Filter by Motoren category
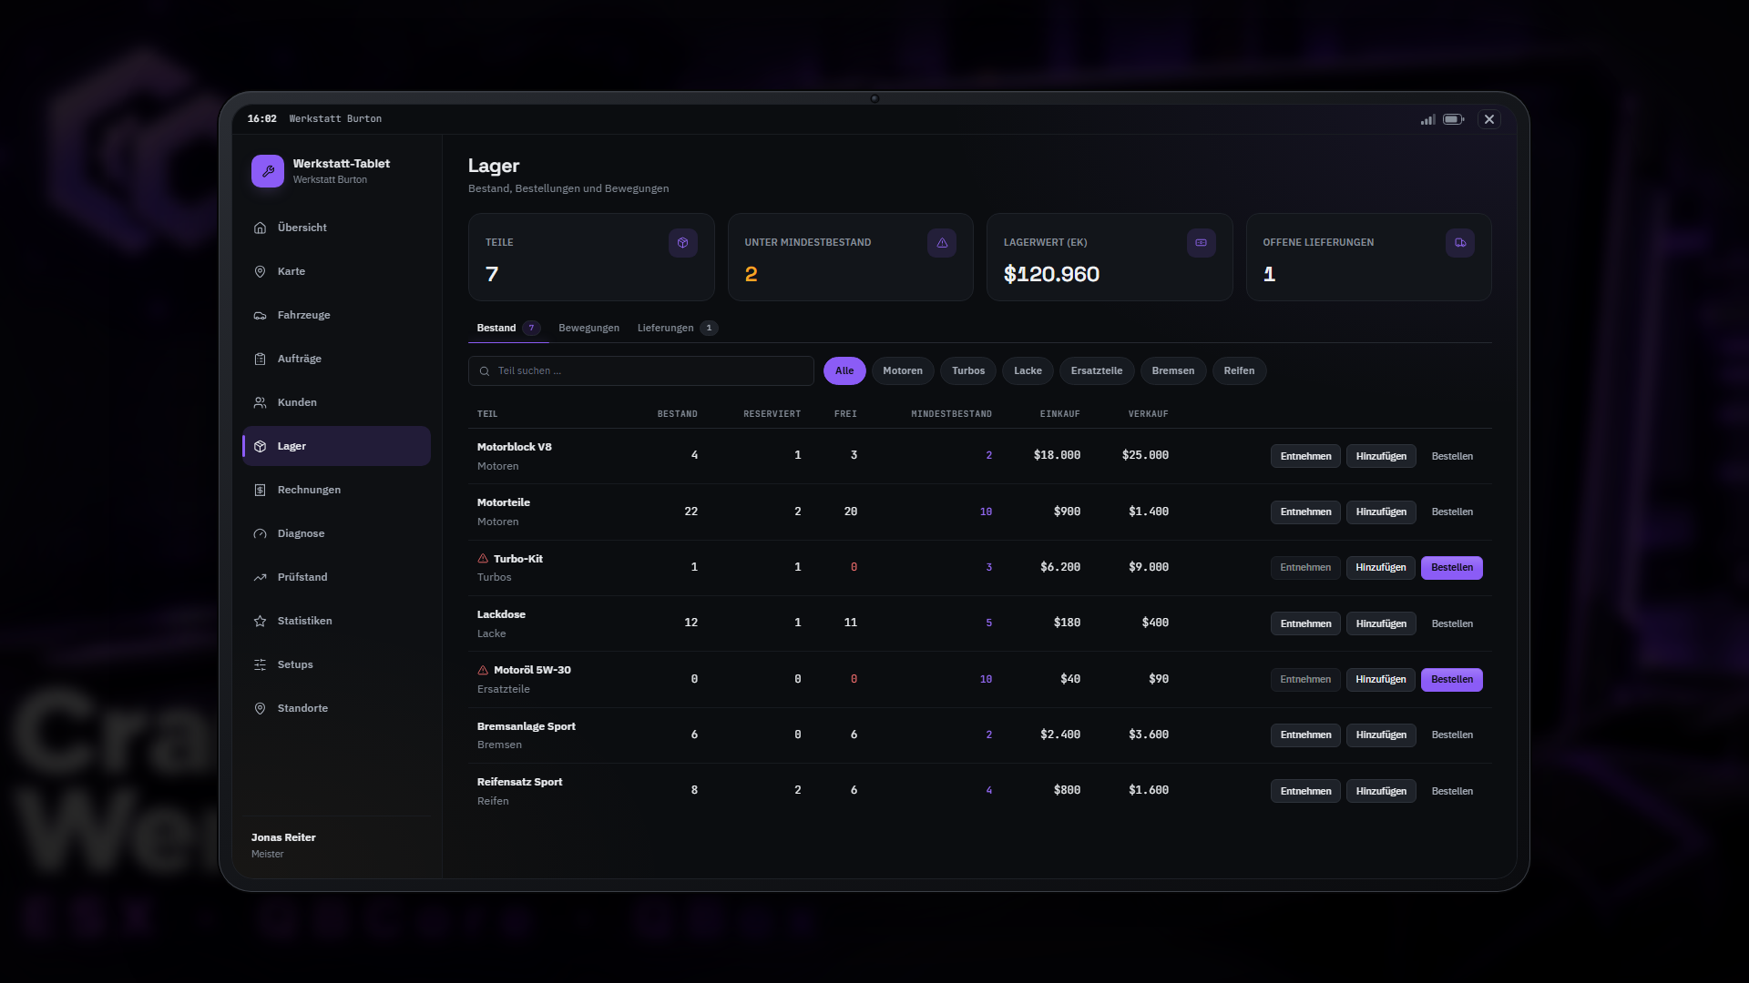The image size is (1749, 983). tap(903, 370)
